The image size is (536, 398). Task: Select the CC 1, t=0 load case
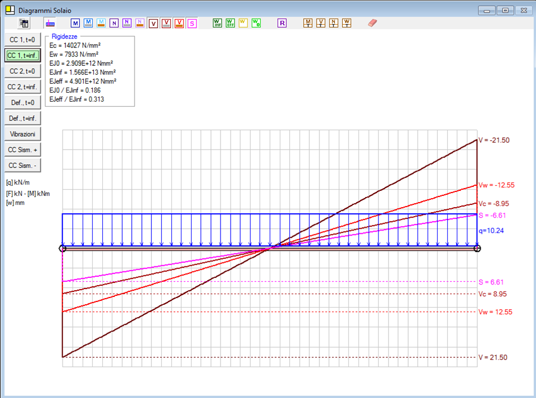coord(22,40)
